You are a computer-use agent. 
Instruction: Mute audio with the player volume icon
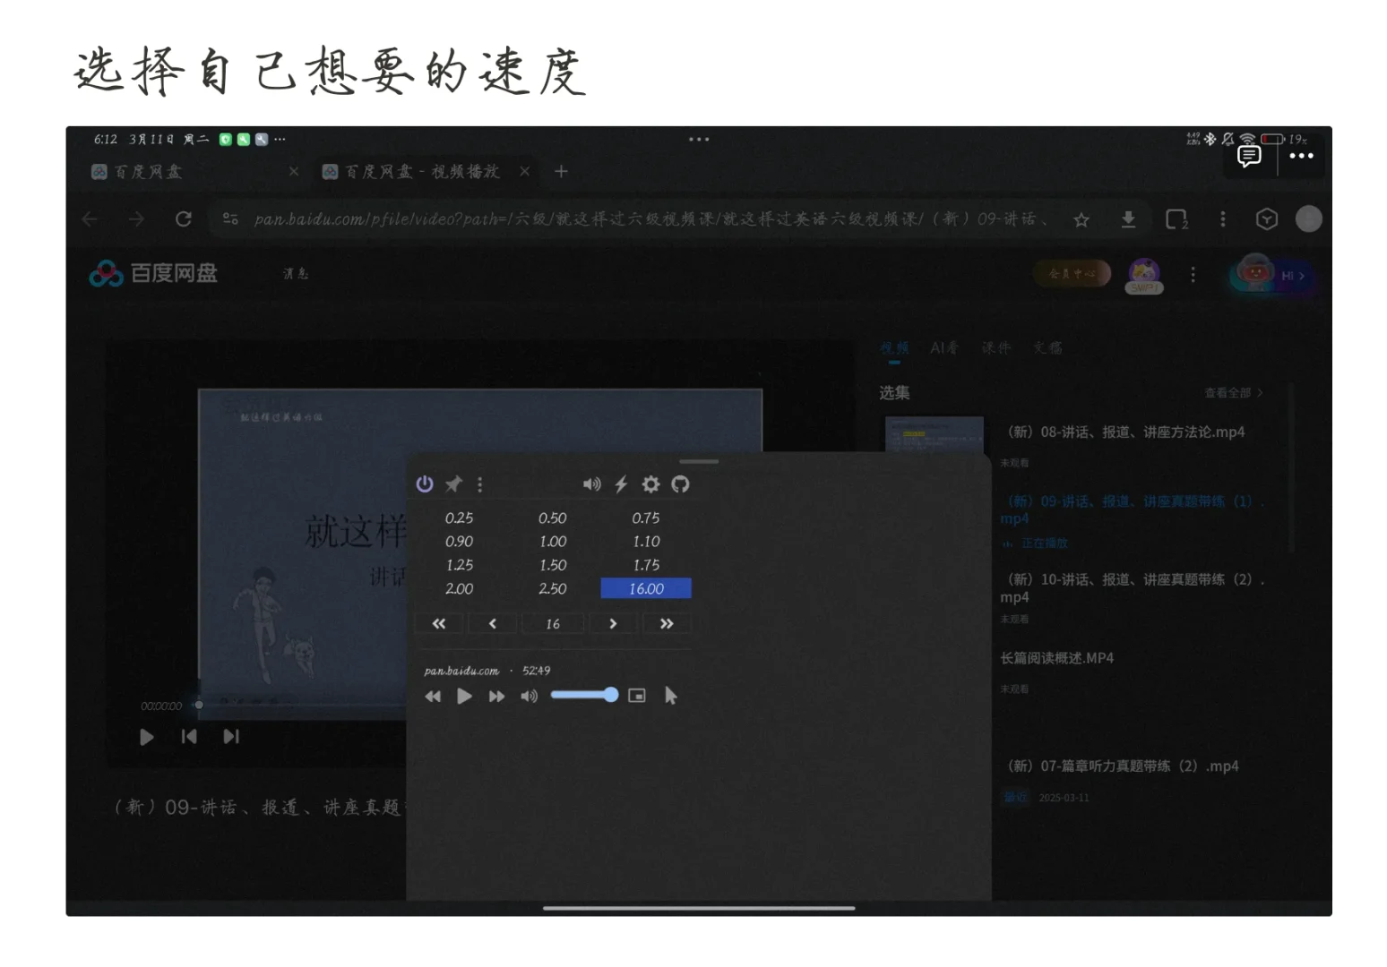pyautogui.click(x=529, y=696)
